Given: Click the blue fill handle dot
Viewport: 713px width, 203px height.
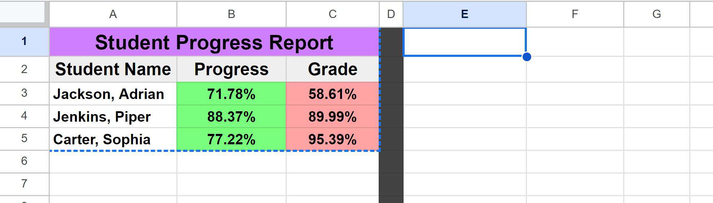Looking at the screenshot, I should (x=527, y=57).
